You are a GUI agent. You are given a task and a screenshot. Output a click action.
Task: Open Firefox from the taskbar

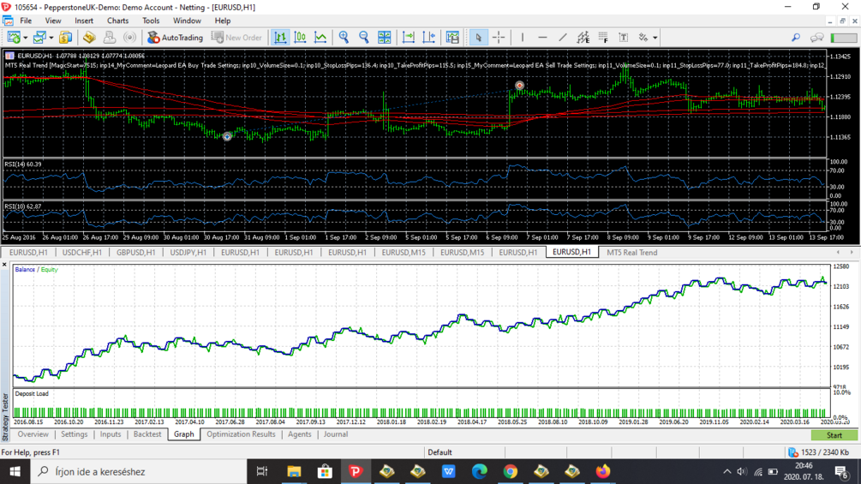coord(603,471)
